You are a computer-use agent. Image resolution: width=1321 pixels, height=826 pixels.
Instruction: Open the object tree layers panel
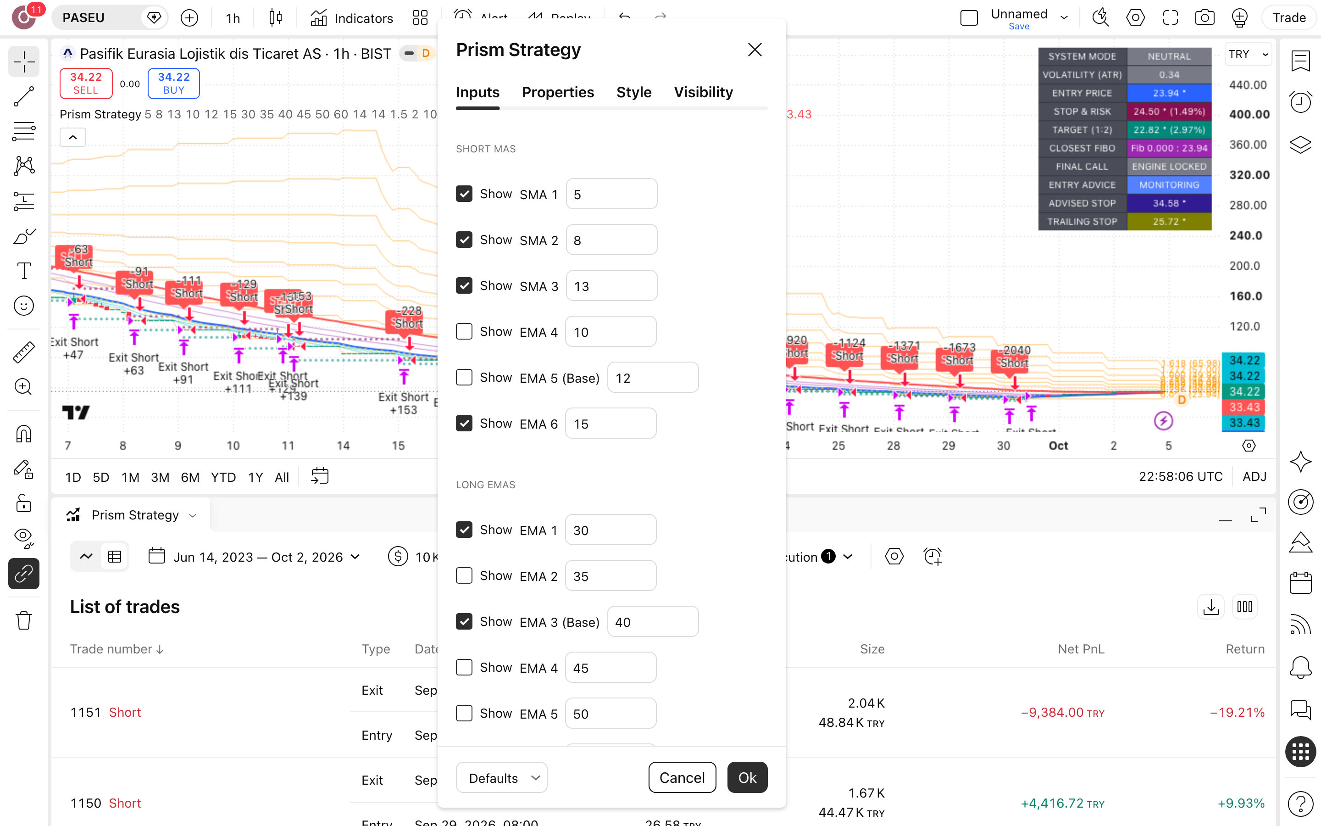coord(1300,145)
